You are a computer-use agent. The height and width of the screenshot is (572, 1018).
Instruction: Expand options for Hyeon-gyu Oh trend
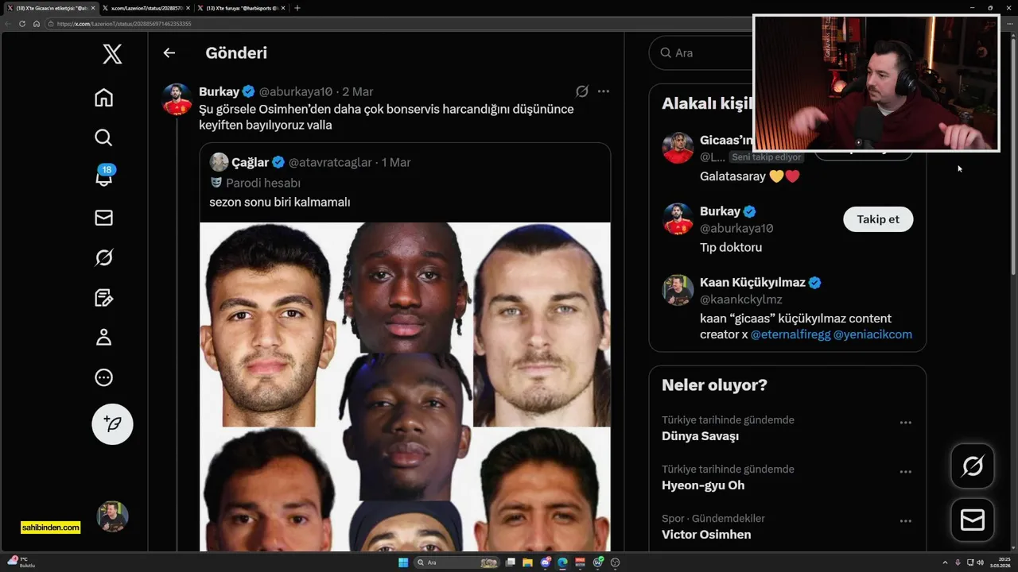905,472
